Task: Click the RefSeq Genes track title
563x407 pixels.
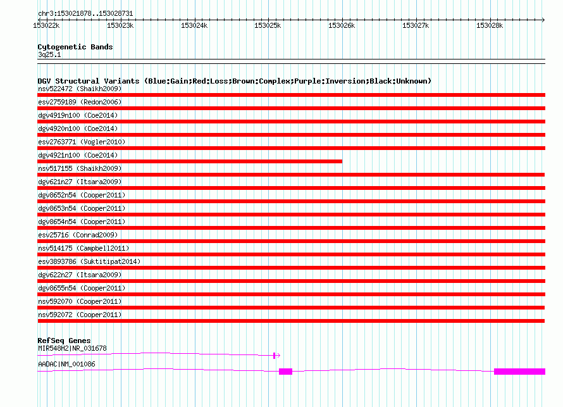Action: [64, 341]
